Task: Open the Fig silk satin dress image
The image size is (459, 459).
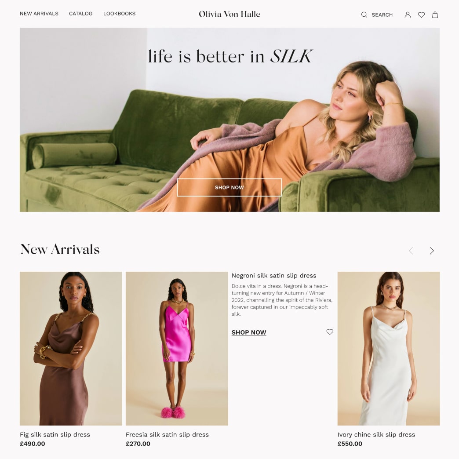Action: [x=71, y=348]
